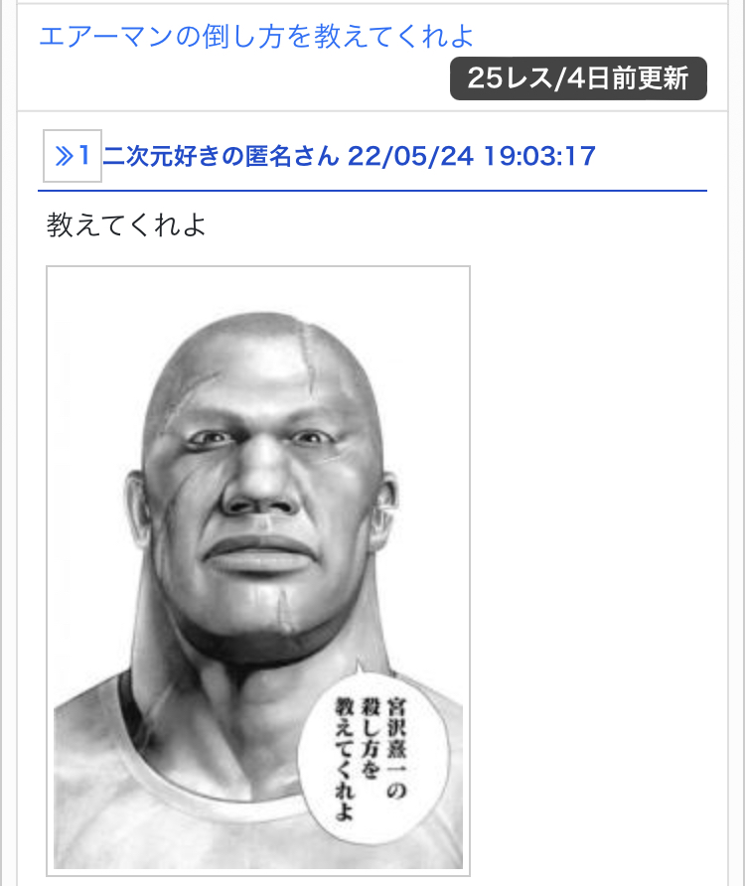Click the blue divider under the post header
The height and width of the screenshot is (886, 745).
pyautogui.click(x=372, y=191)
